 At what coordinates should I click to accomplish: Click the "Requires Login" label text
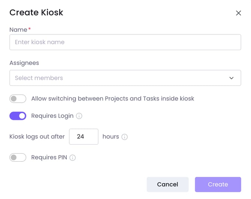(x=52, y=116)
